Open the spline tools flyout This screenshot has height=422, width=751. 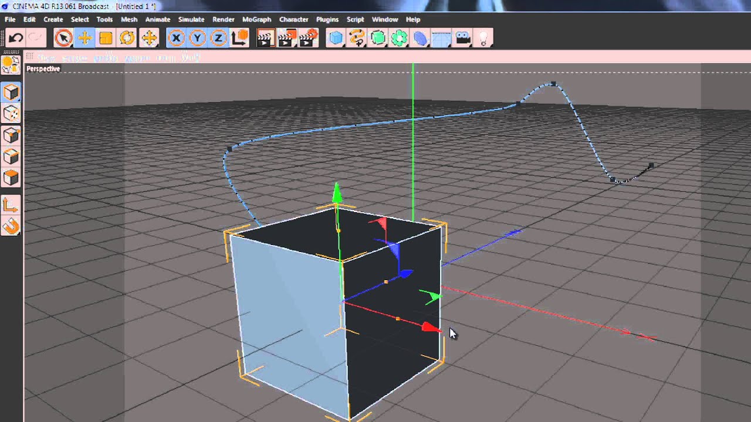(x=357, y=39)
